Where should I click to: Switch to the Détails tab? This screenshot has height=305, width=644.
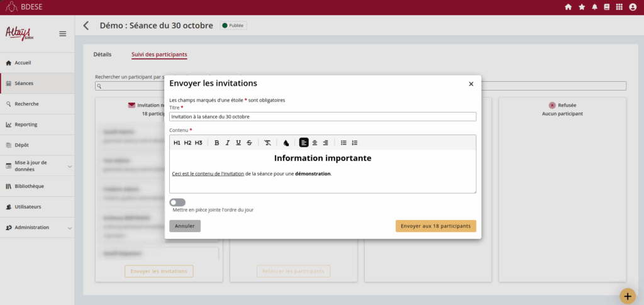[102, 55]
